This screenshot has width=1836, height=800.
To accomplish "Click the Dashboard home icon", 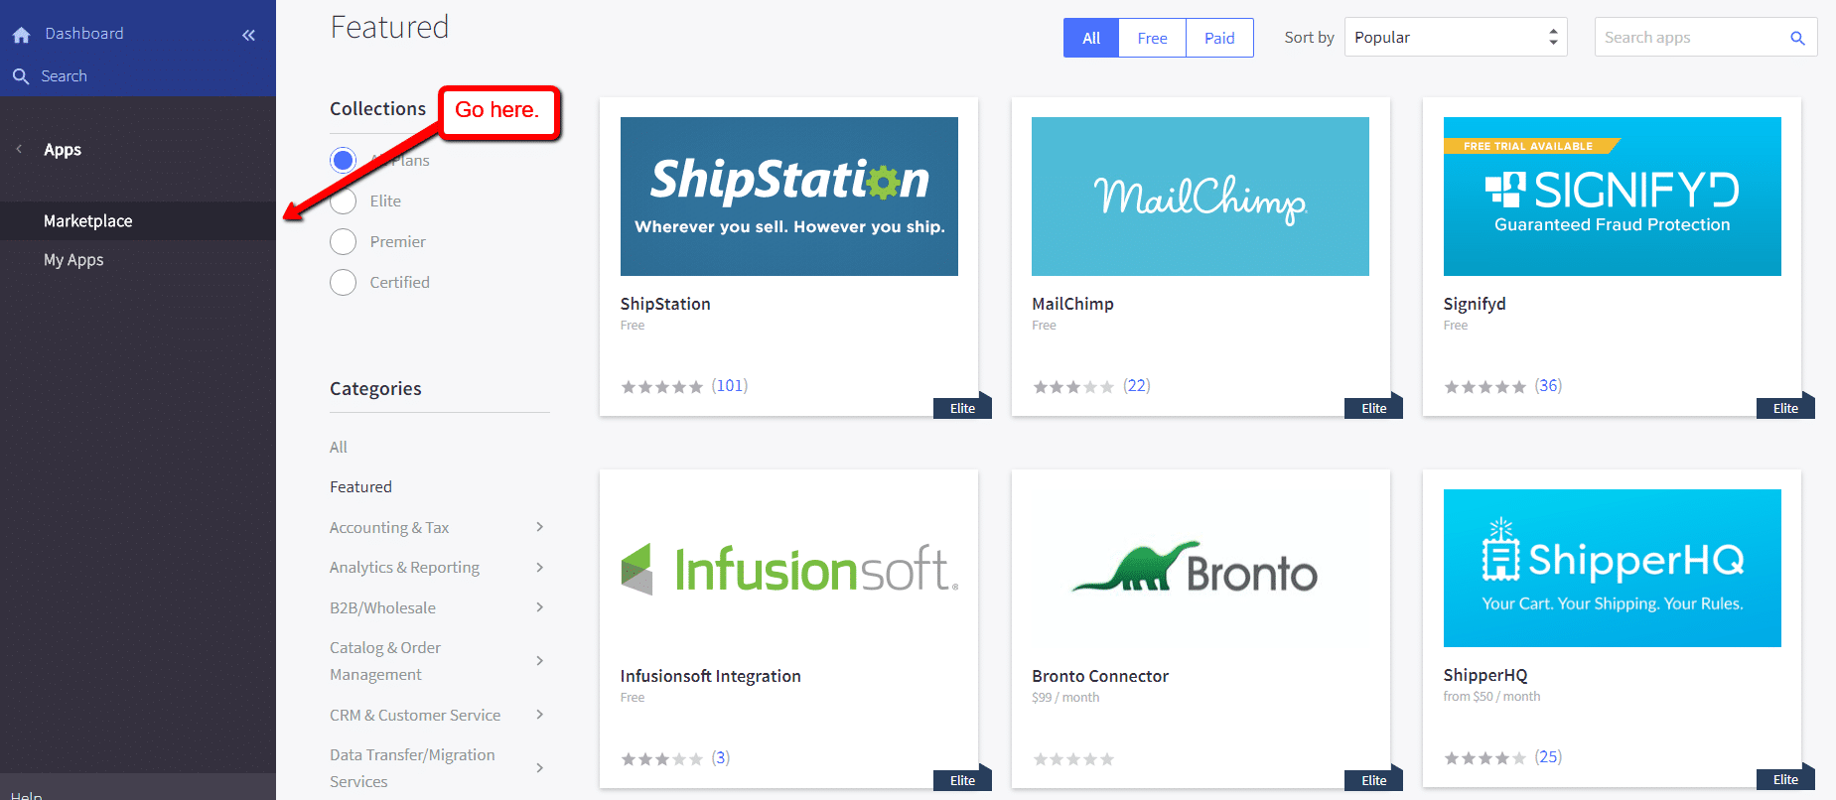I will click(21, 35).
